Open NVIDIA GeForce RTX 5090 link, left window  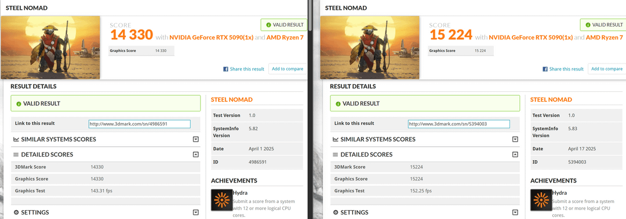(211, 38)
